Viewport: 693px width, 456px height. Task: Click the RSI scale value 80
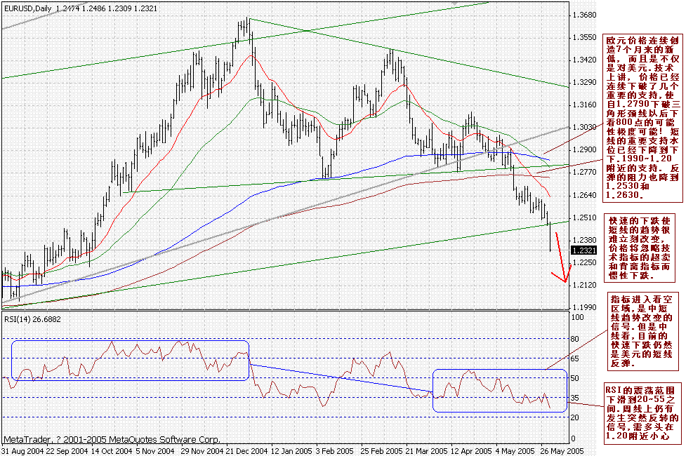tap(575, 340)
